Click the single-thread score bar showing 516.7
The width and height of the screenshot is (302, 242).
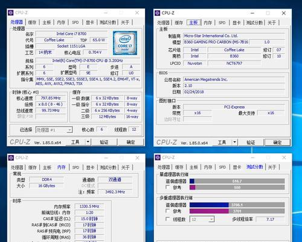pyautogui.click(x=237, y=181)
